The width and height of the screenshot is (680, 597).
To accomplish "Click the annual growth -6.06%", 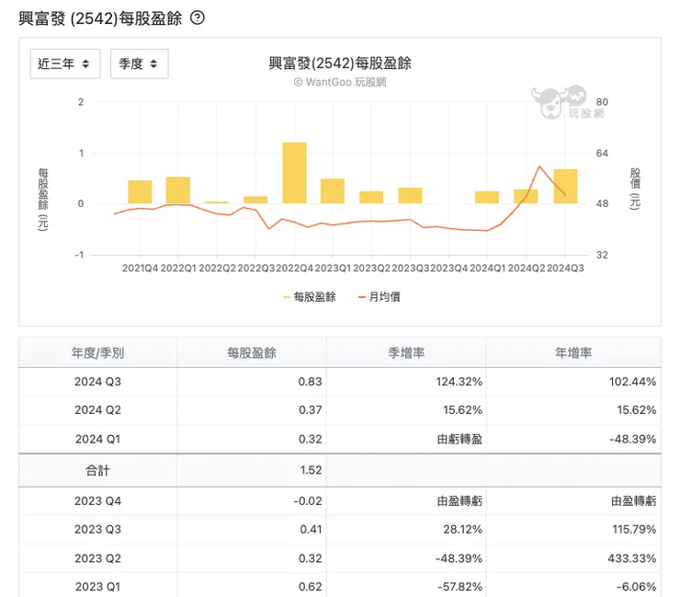I will tap(636, 587).
